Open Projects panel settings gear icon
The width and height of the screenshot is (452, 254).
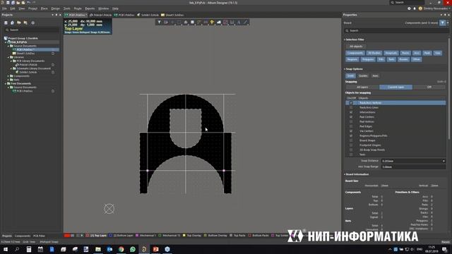32,23
